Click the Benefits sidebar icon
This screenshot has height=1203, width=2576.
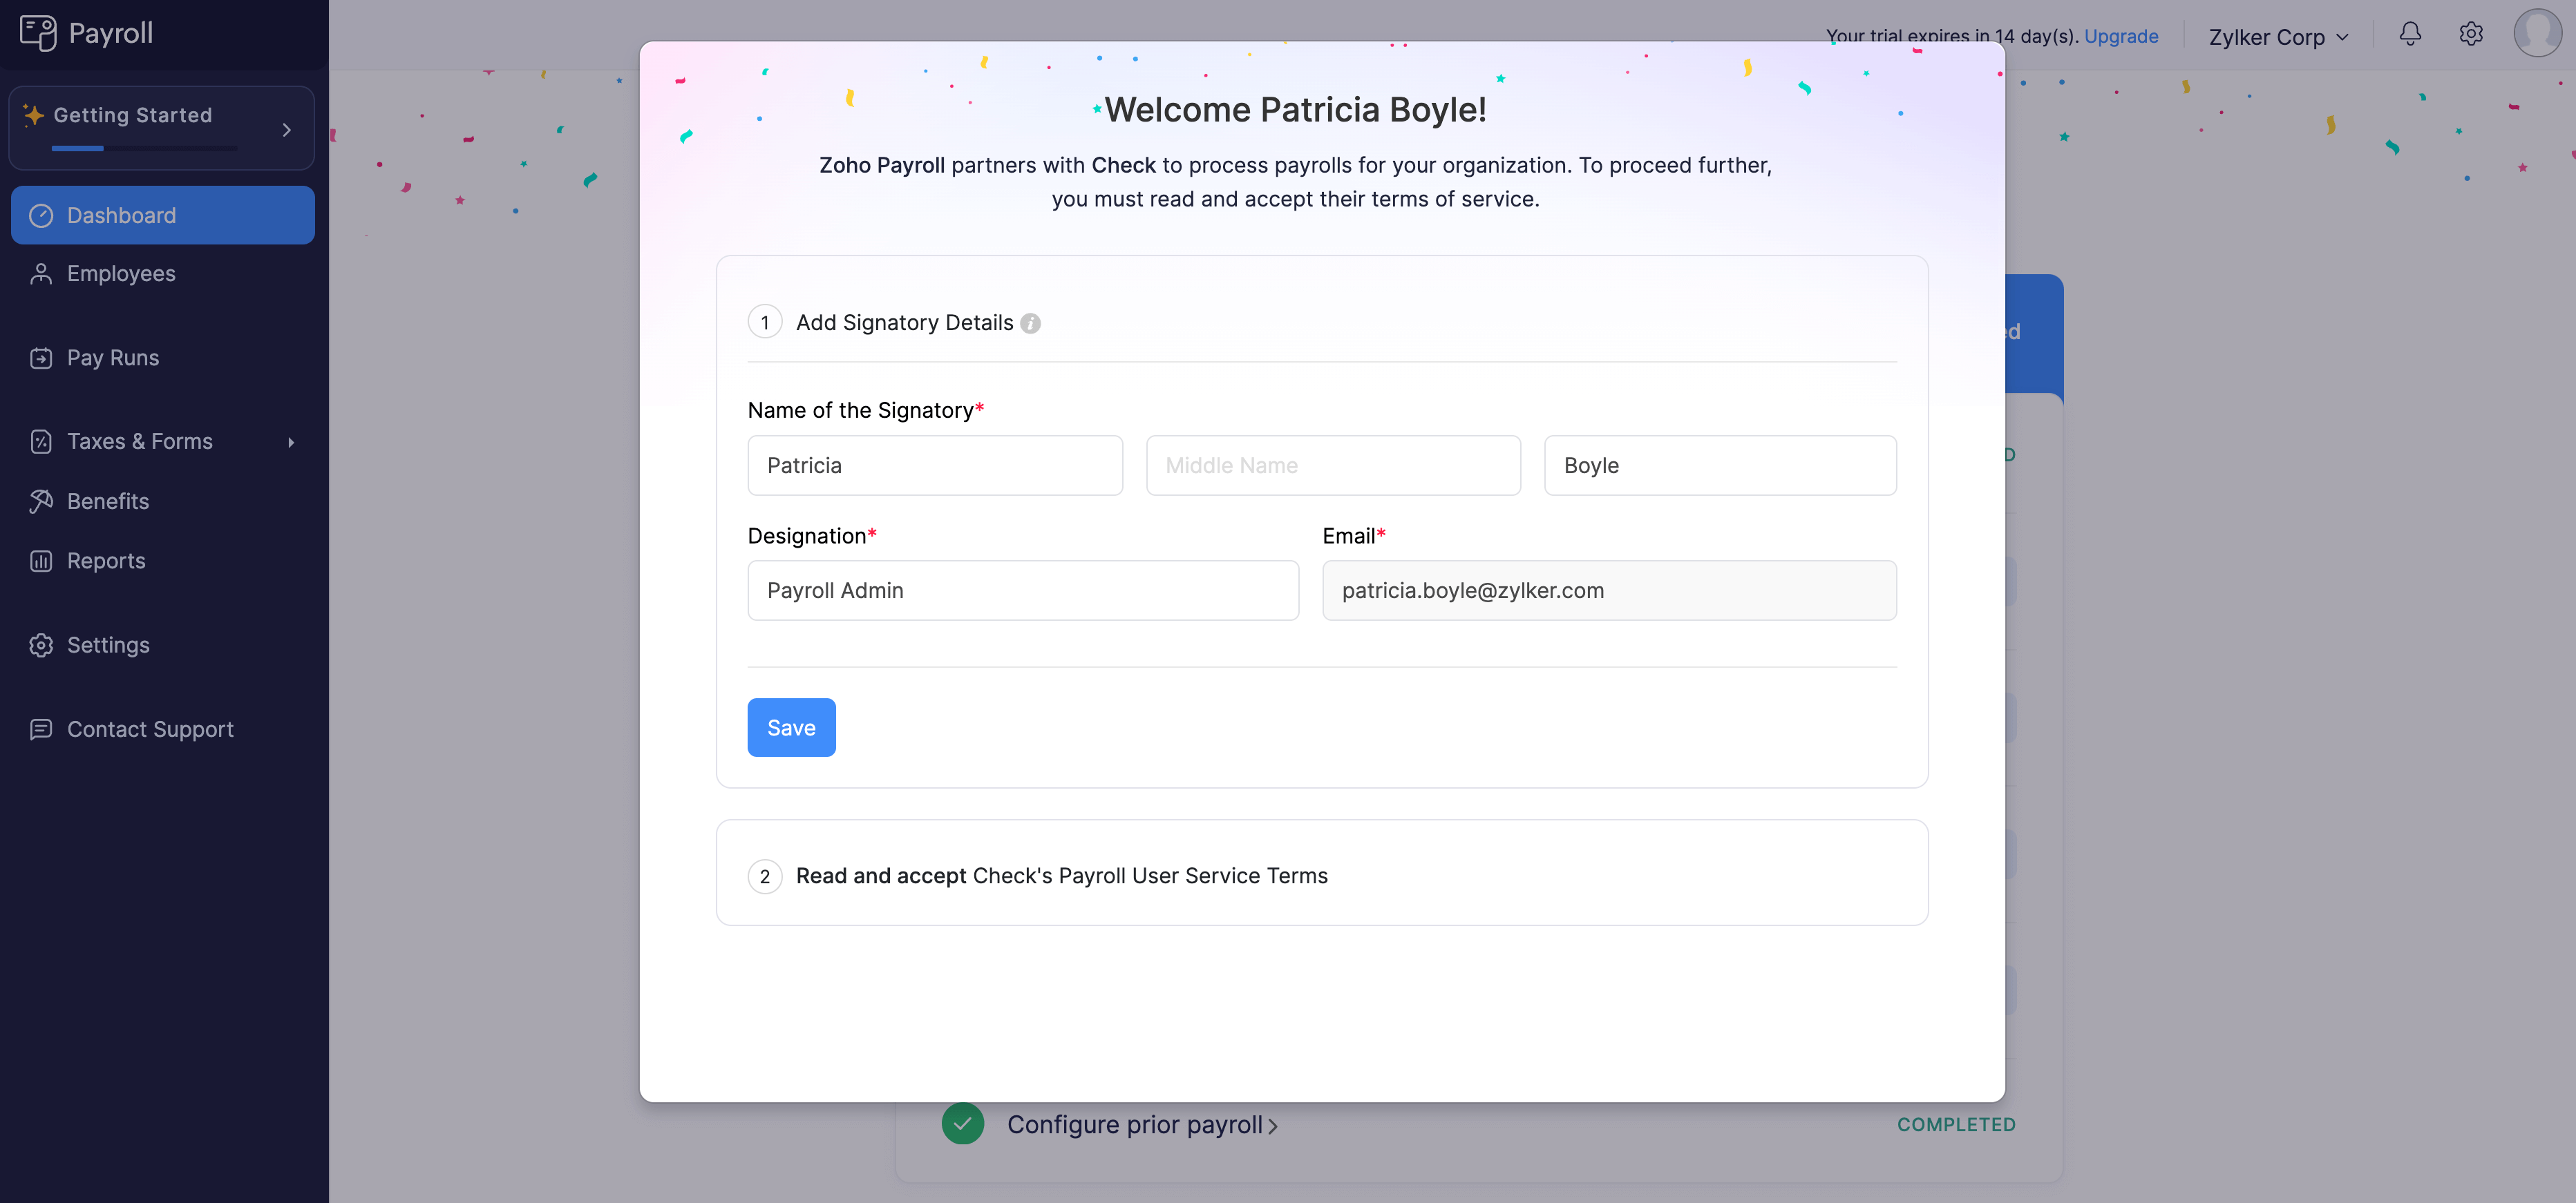pos(41,501)
